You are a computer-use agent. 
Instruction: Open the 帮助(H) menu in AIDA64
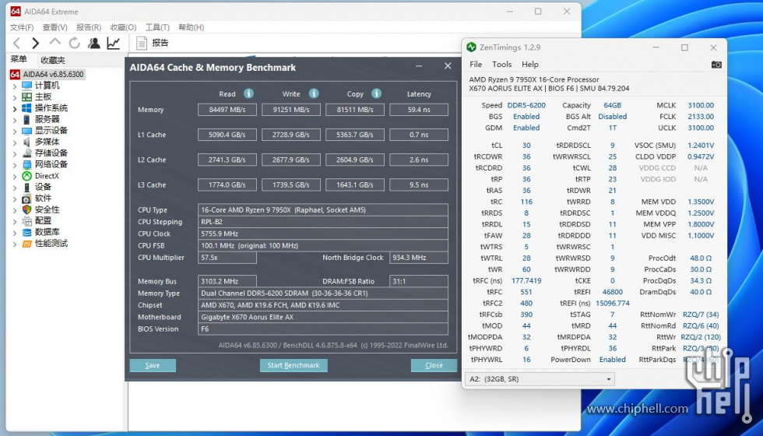(x=192, y=27)
